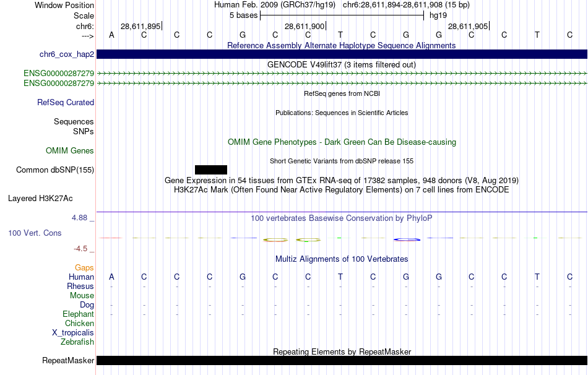Click the 4.88 PhyloP upper scale value
Viewport: 588px width, 375px height.
coord(79,217)
